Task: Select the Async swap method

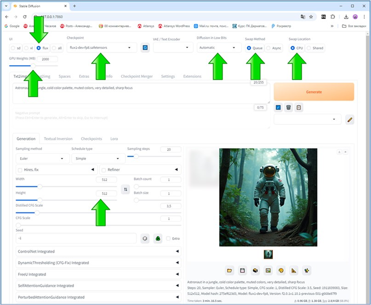Action: point(269,48)
